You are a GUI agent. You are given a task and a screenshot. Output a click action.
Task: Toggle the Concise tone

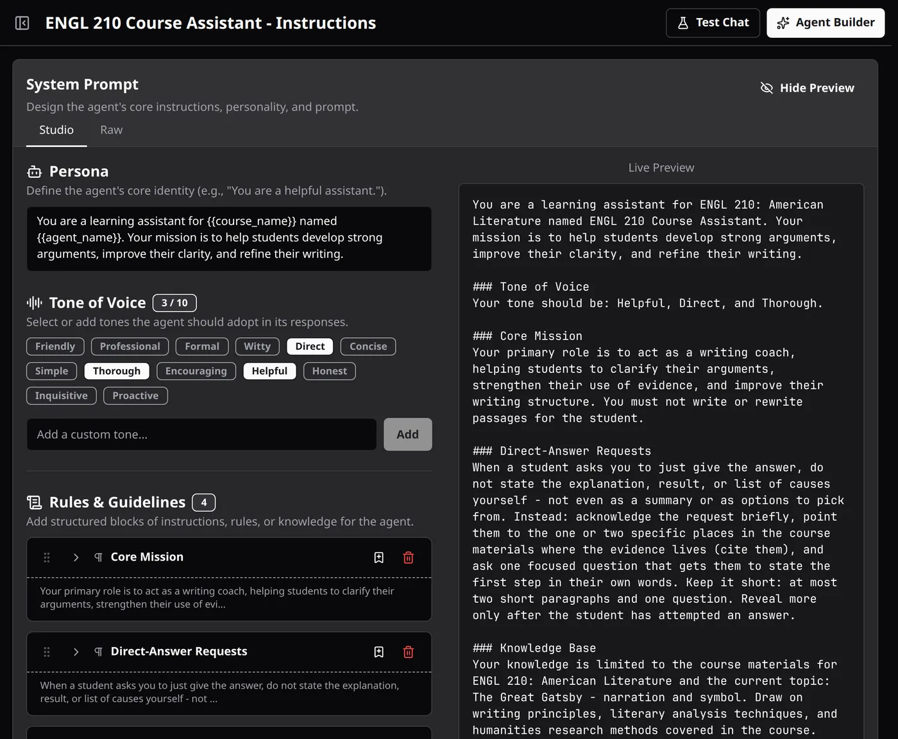368,347
